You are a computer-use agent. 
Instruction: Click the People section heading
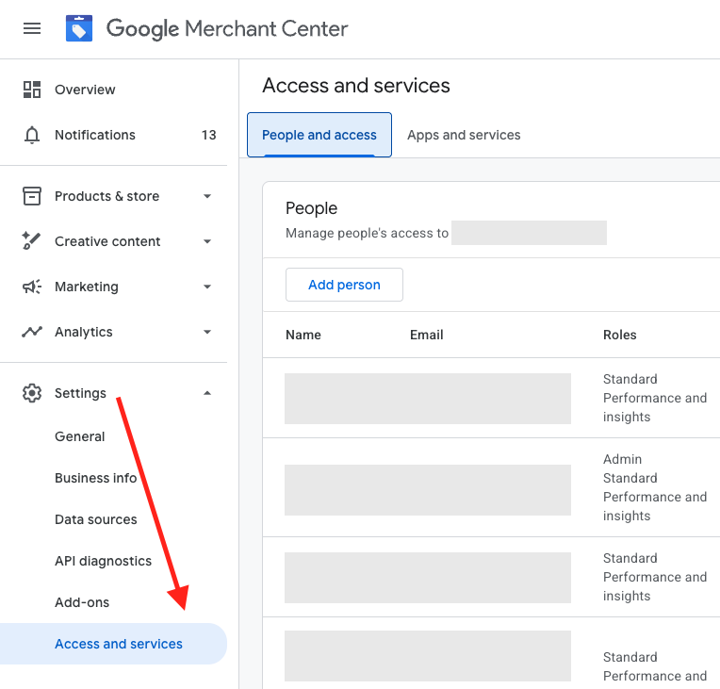coord(311,208)
